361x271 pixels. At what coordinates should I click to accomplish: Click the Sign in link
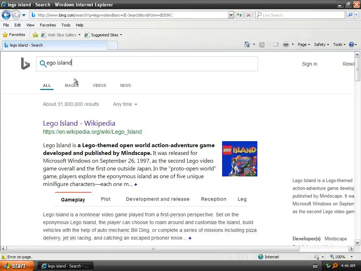(310, 64)
